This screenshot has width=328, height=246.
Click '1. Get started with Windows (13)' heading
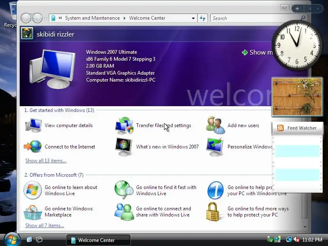[x=59, y=110]
